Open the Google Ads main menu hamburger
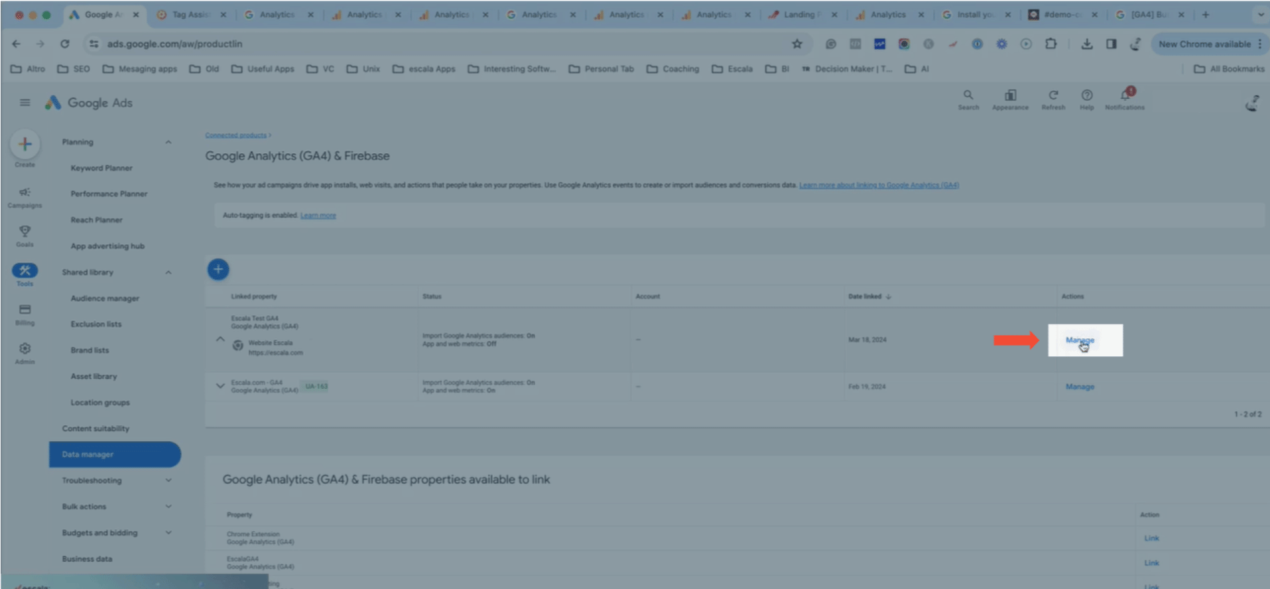Image resolution: width=1270 pixels, height=589 pixels. tap(25, 102)
